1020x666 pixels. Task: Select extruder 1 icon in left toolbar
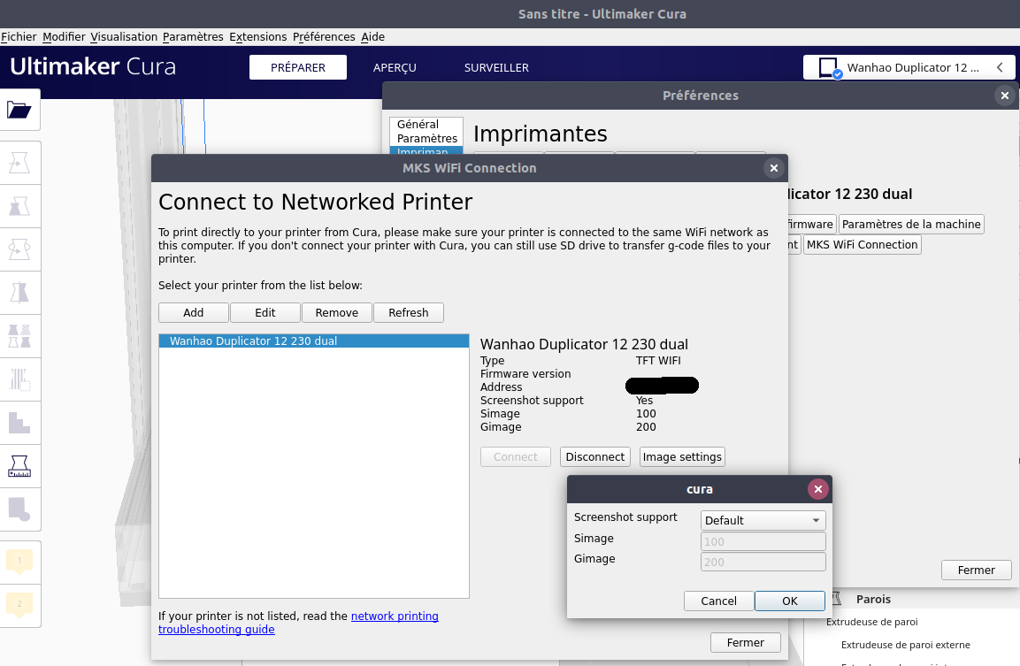[x=19, y=562]
